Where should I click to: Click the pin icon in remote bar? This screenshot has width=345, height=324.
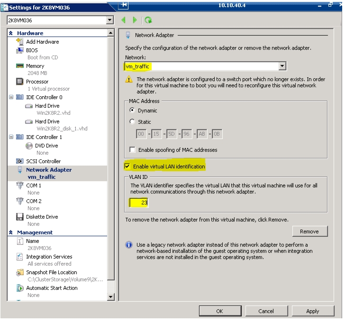[123, 5]
